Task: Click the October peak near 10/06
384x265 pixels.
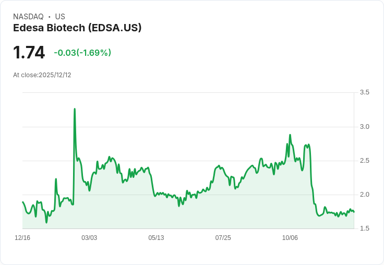Action: (x=290, y=135)
